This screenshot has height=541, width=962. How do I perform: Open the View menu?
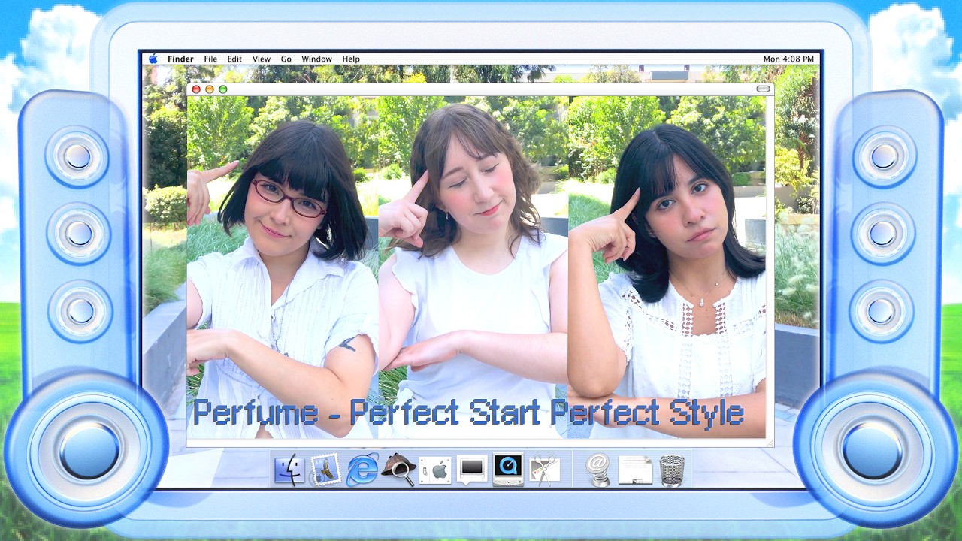(262, 59)
